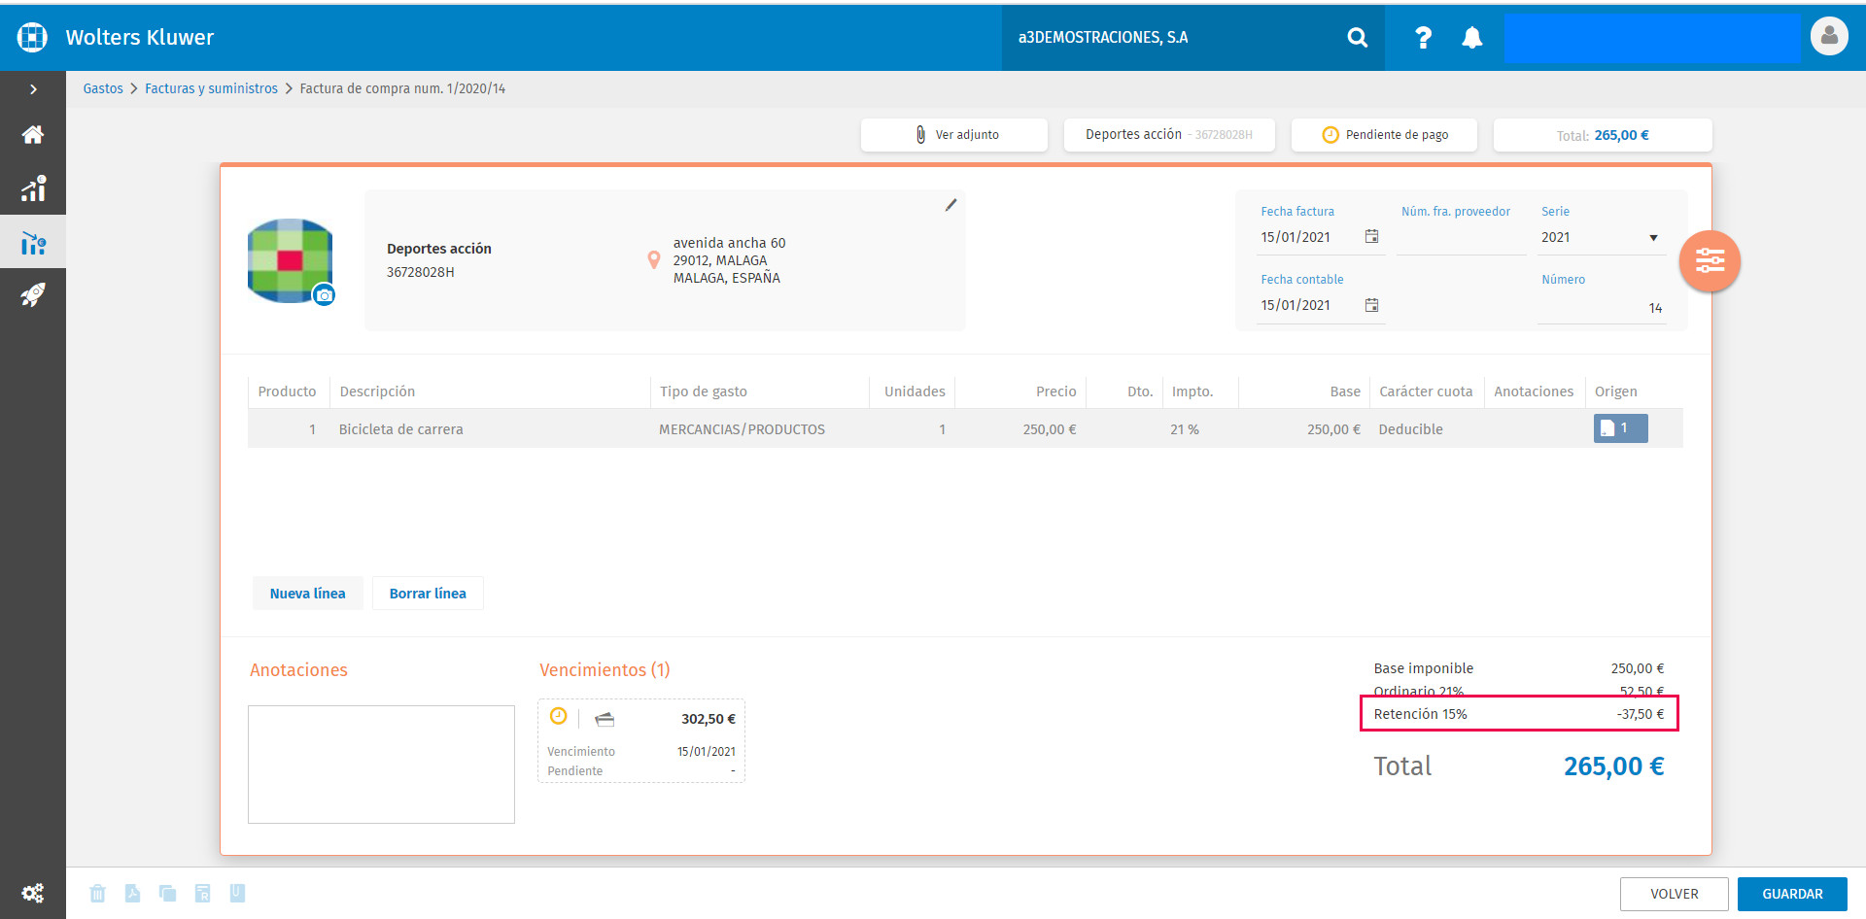
Task: Open the home icon in the sidebar
Action: click(33, 135)
